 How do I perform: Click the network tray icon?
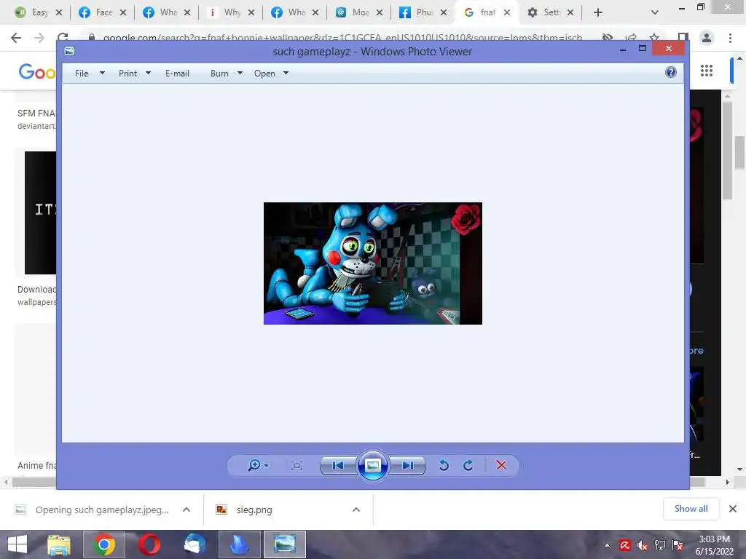click(x=660, y=545)
